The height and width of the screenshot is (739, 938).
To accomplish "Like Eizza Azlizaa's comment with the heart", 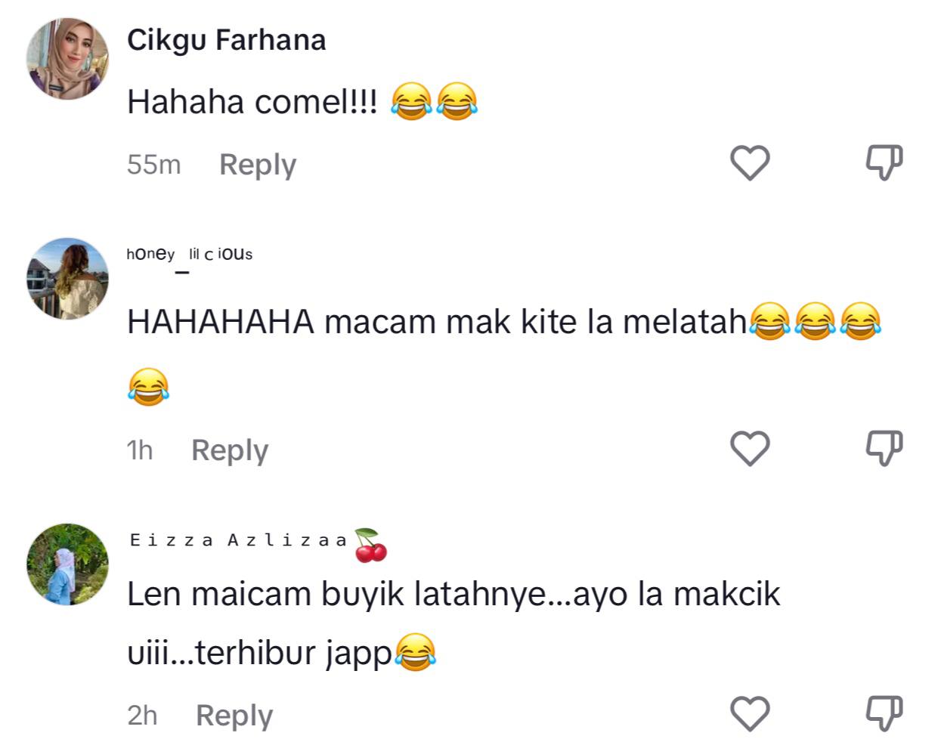I will pos(749,713).
